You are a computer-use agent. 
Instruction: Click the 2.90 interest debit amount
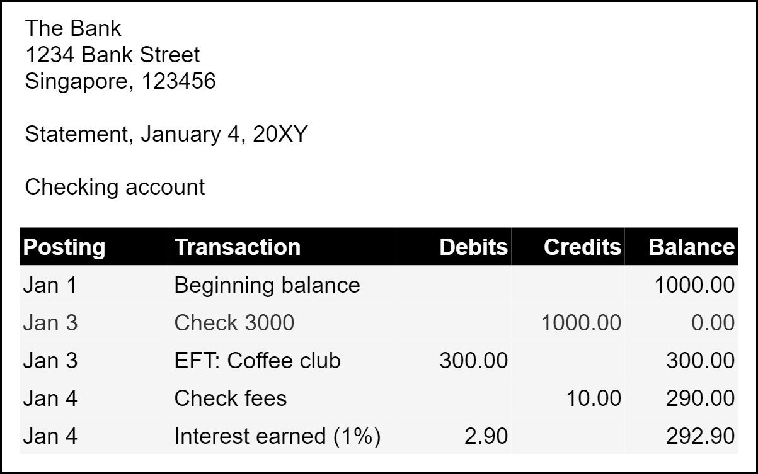(484, 436)
